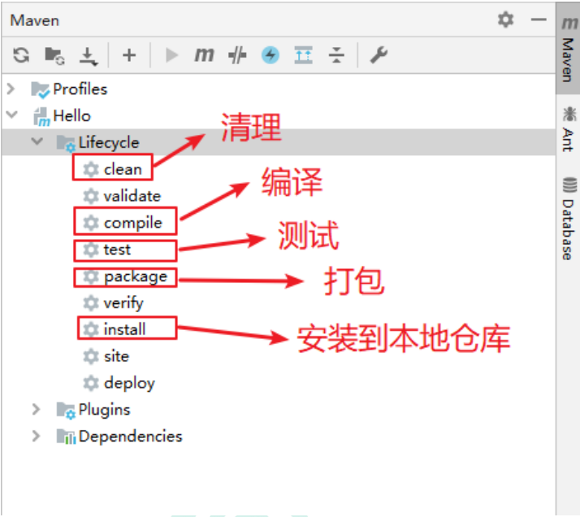Select the Dependencies tree item
Screen dimensions: 580x517
point(130,437)
